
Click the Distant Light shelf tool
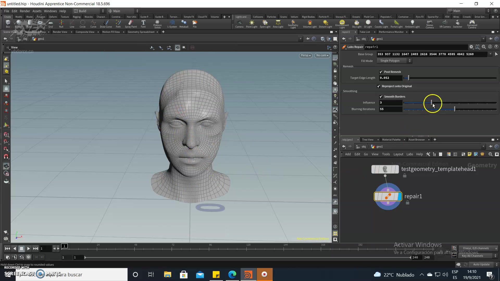[325, 23]
